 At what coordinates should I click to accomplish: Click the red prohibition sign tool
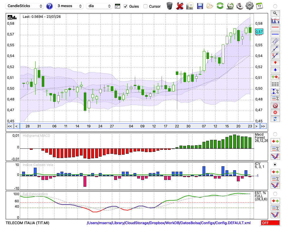(x=275, y=105)
